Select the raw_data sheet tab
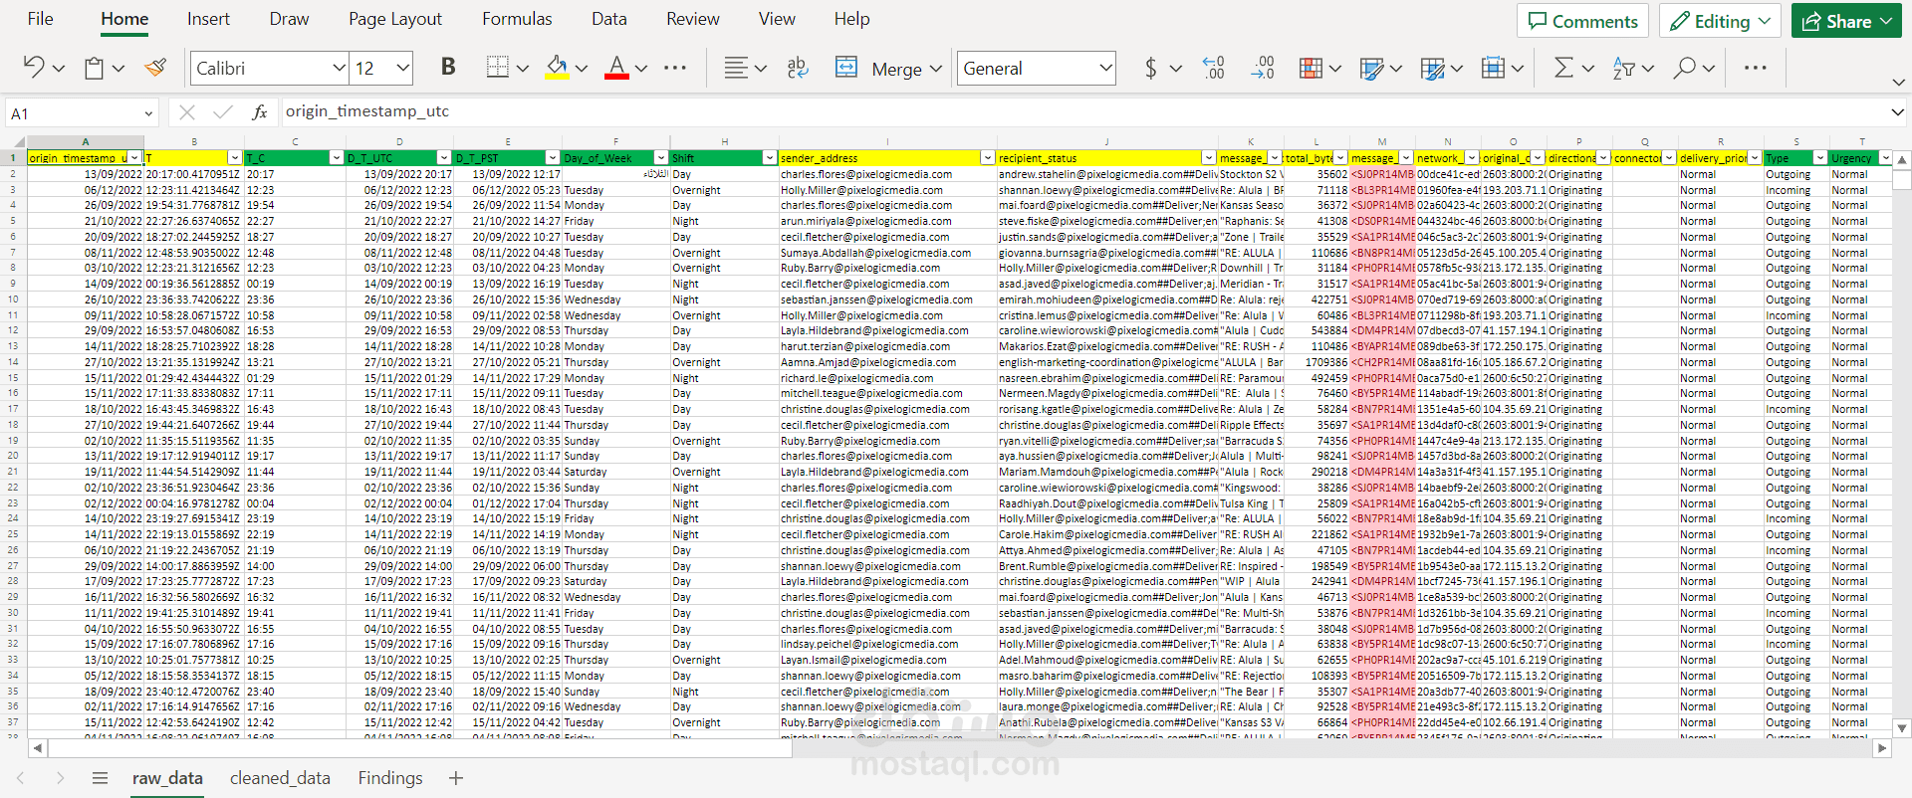This screenshot has height=798, width=1912. [x=167, y=778]
